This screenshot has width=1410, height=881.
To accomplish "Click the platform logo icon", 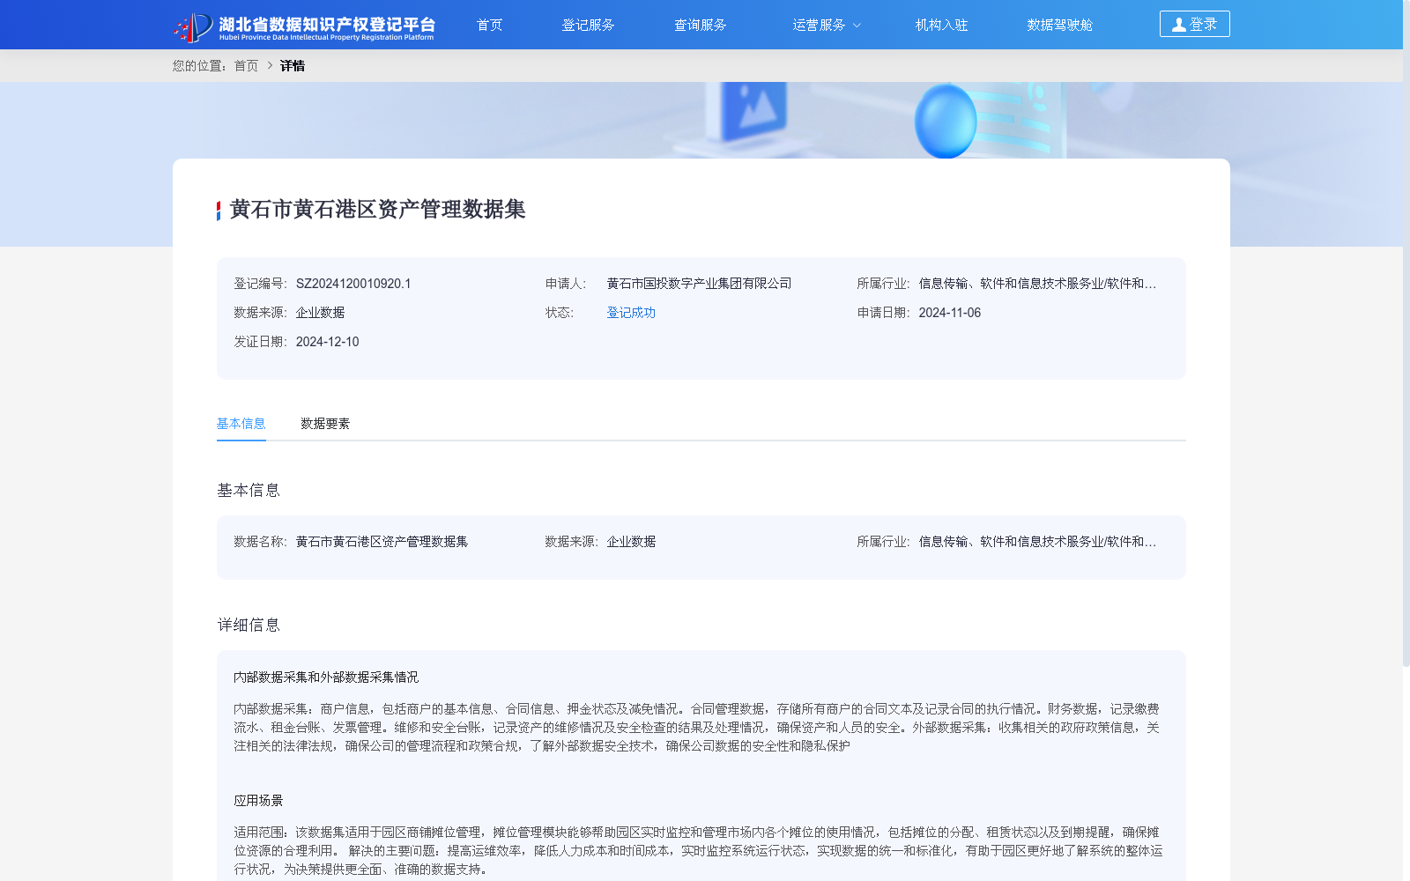I will pyautogui.click(x=193, y=26).
